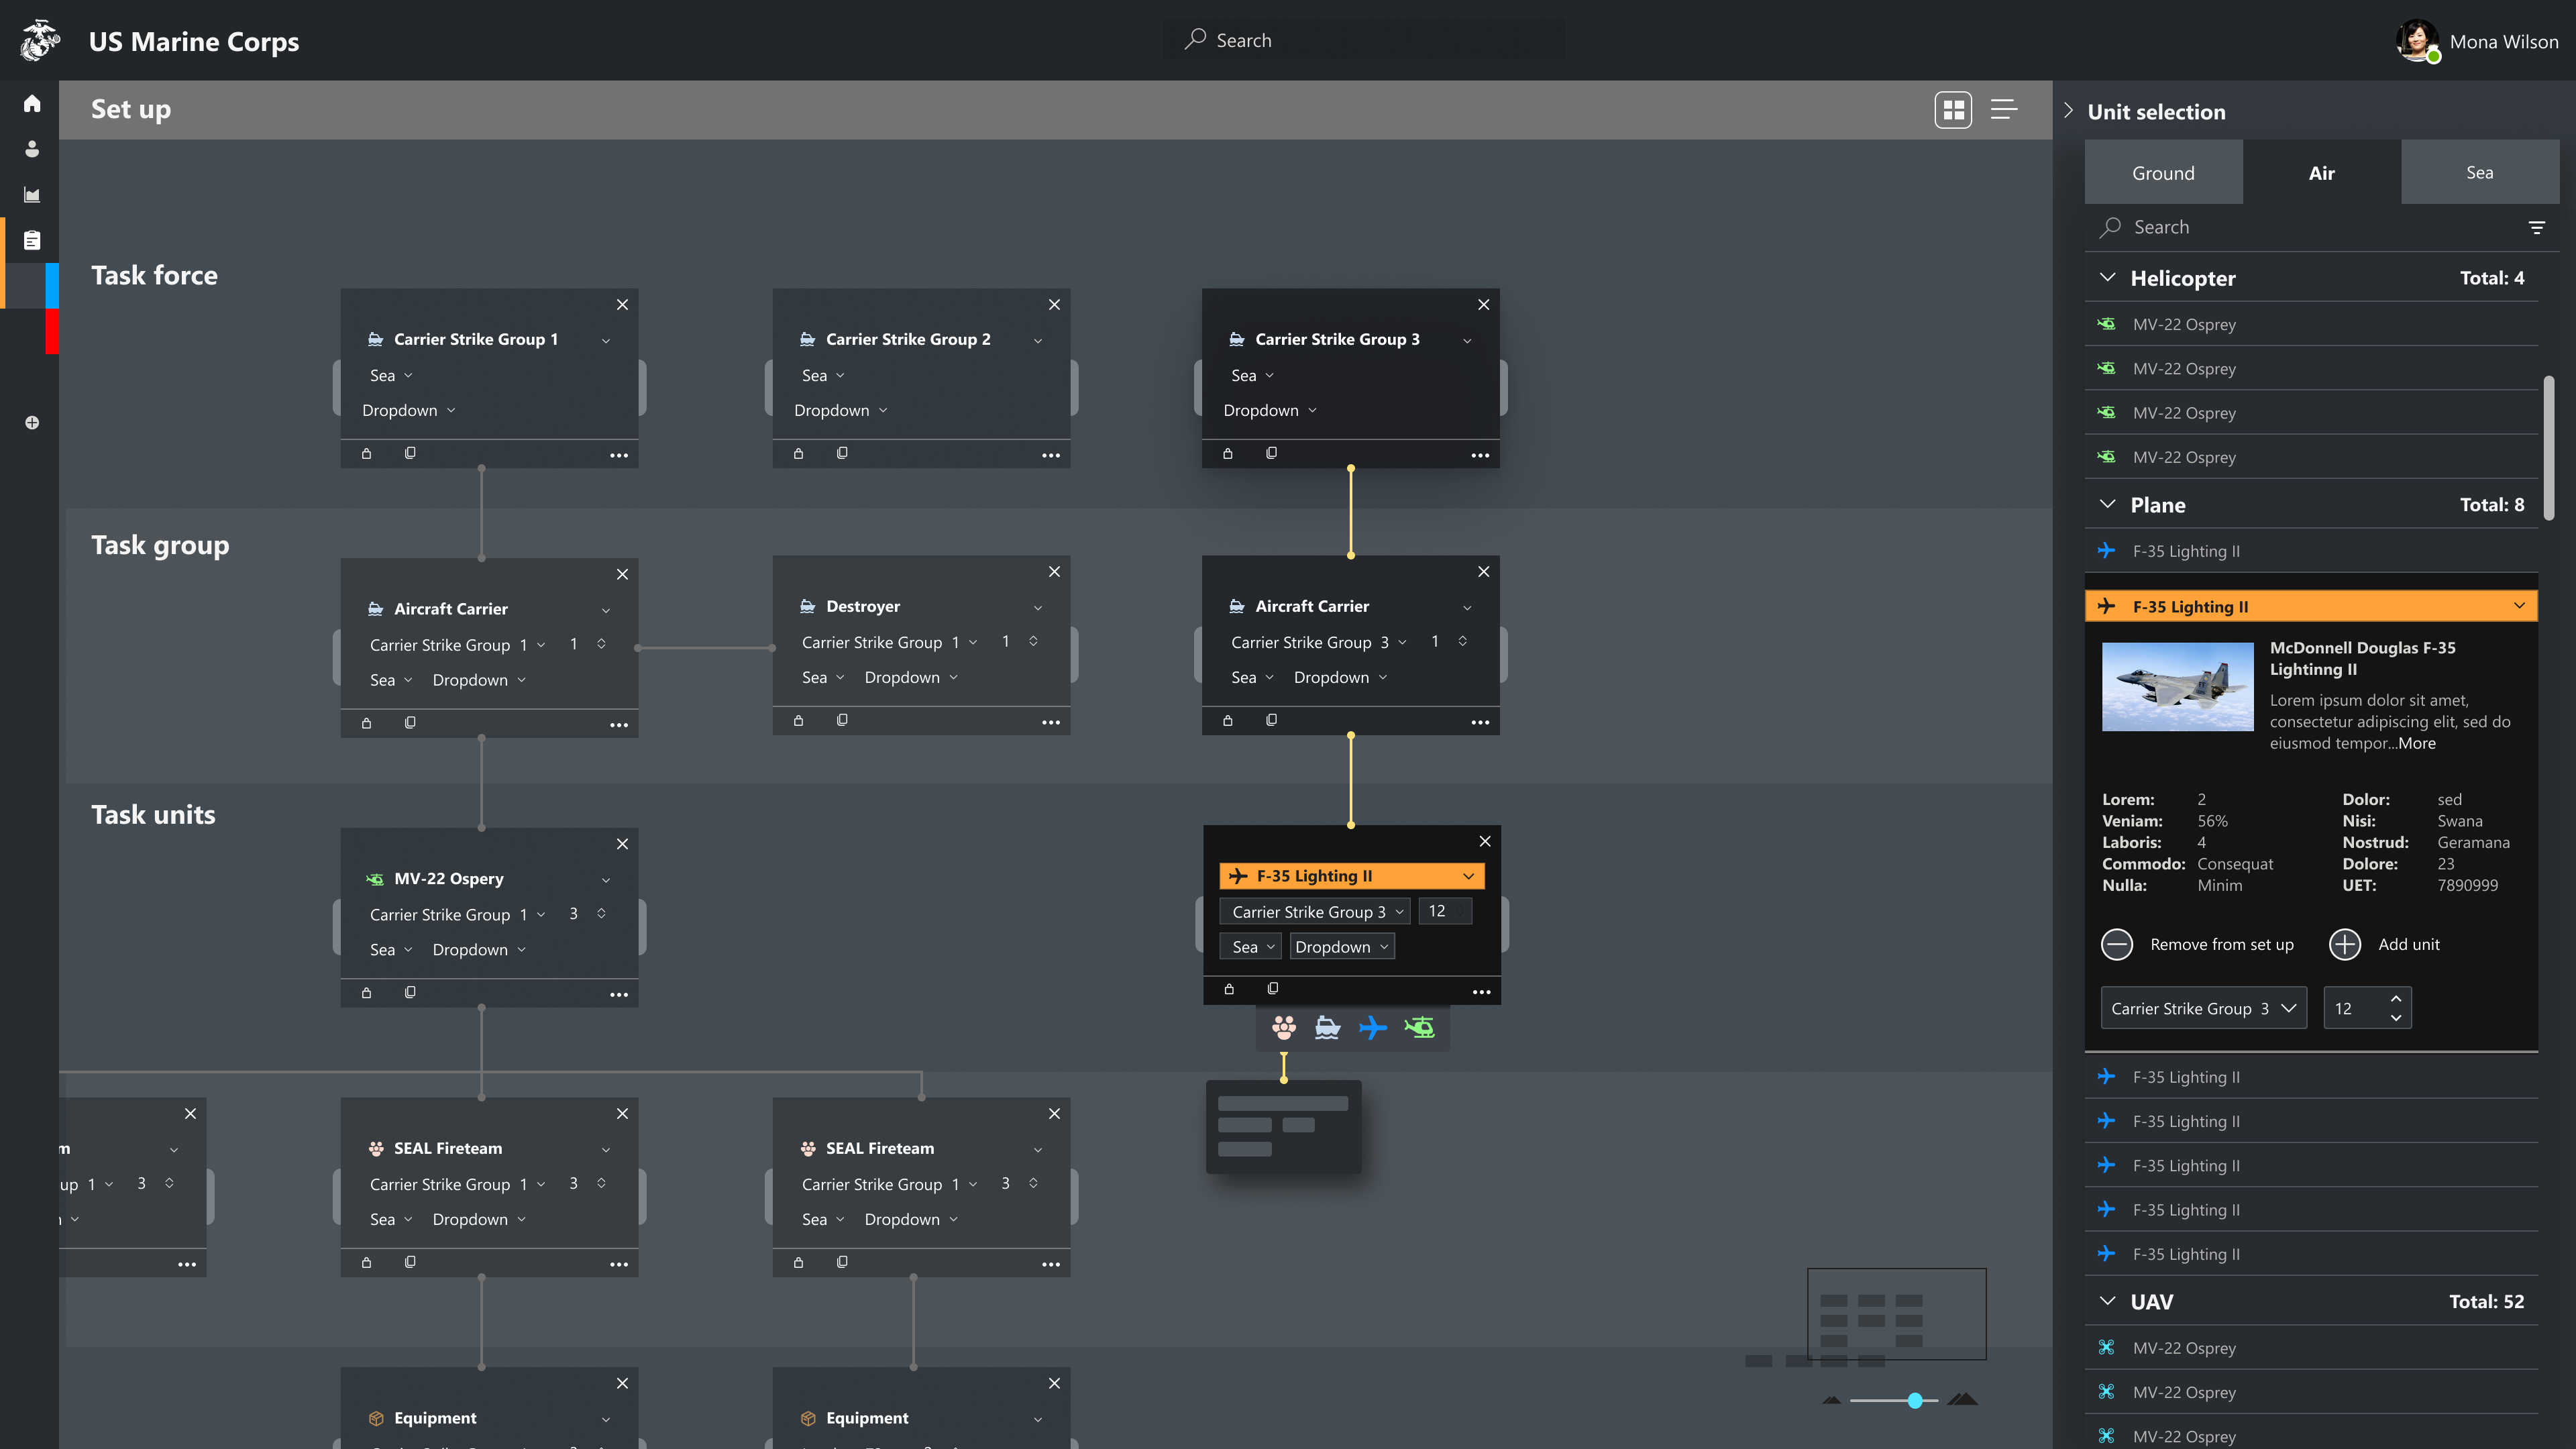
Task: Collapse the Plane category
Action: coord(2108,505)
